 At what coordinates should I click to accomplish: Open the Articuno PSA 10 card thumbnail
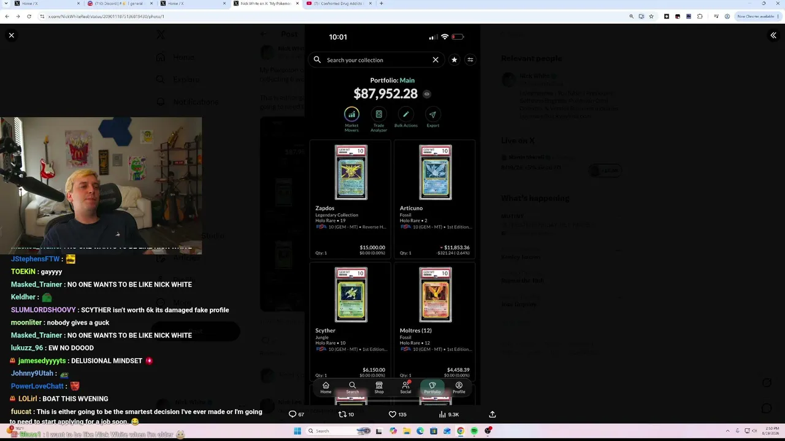coord(435,173)
